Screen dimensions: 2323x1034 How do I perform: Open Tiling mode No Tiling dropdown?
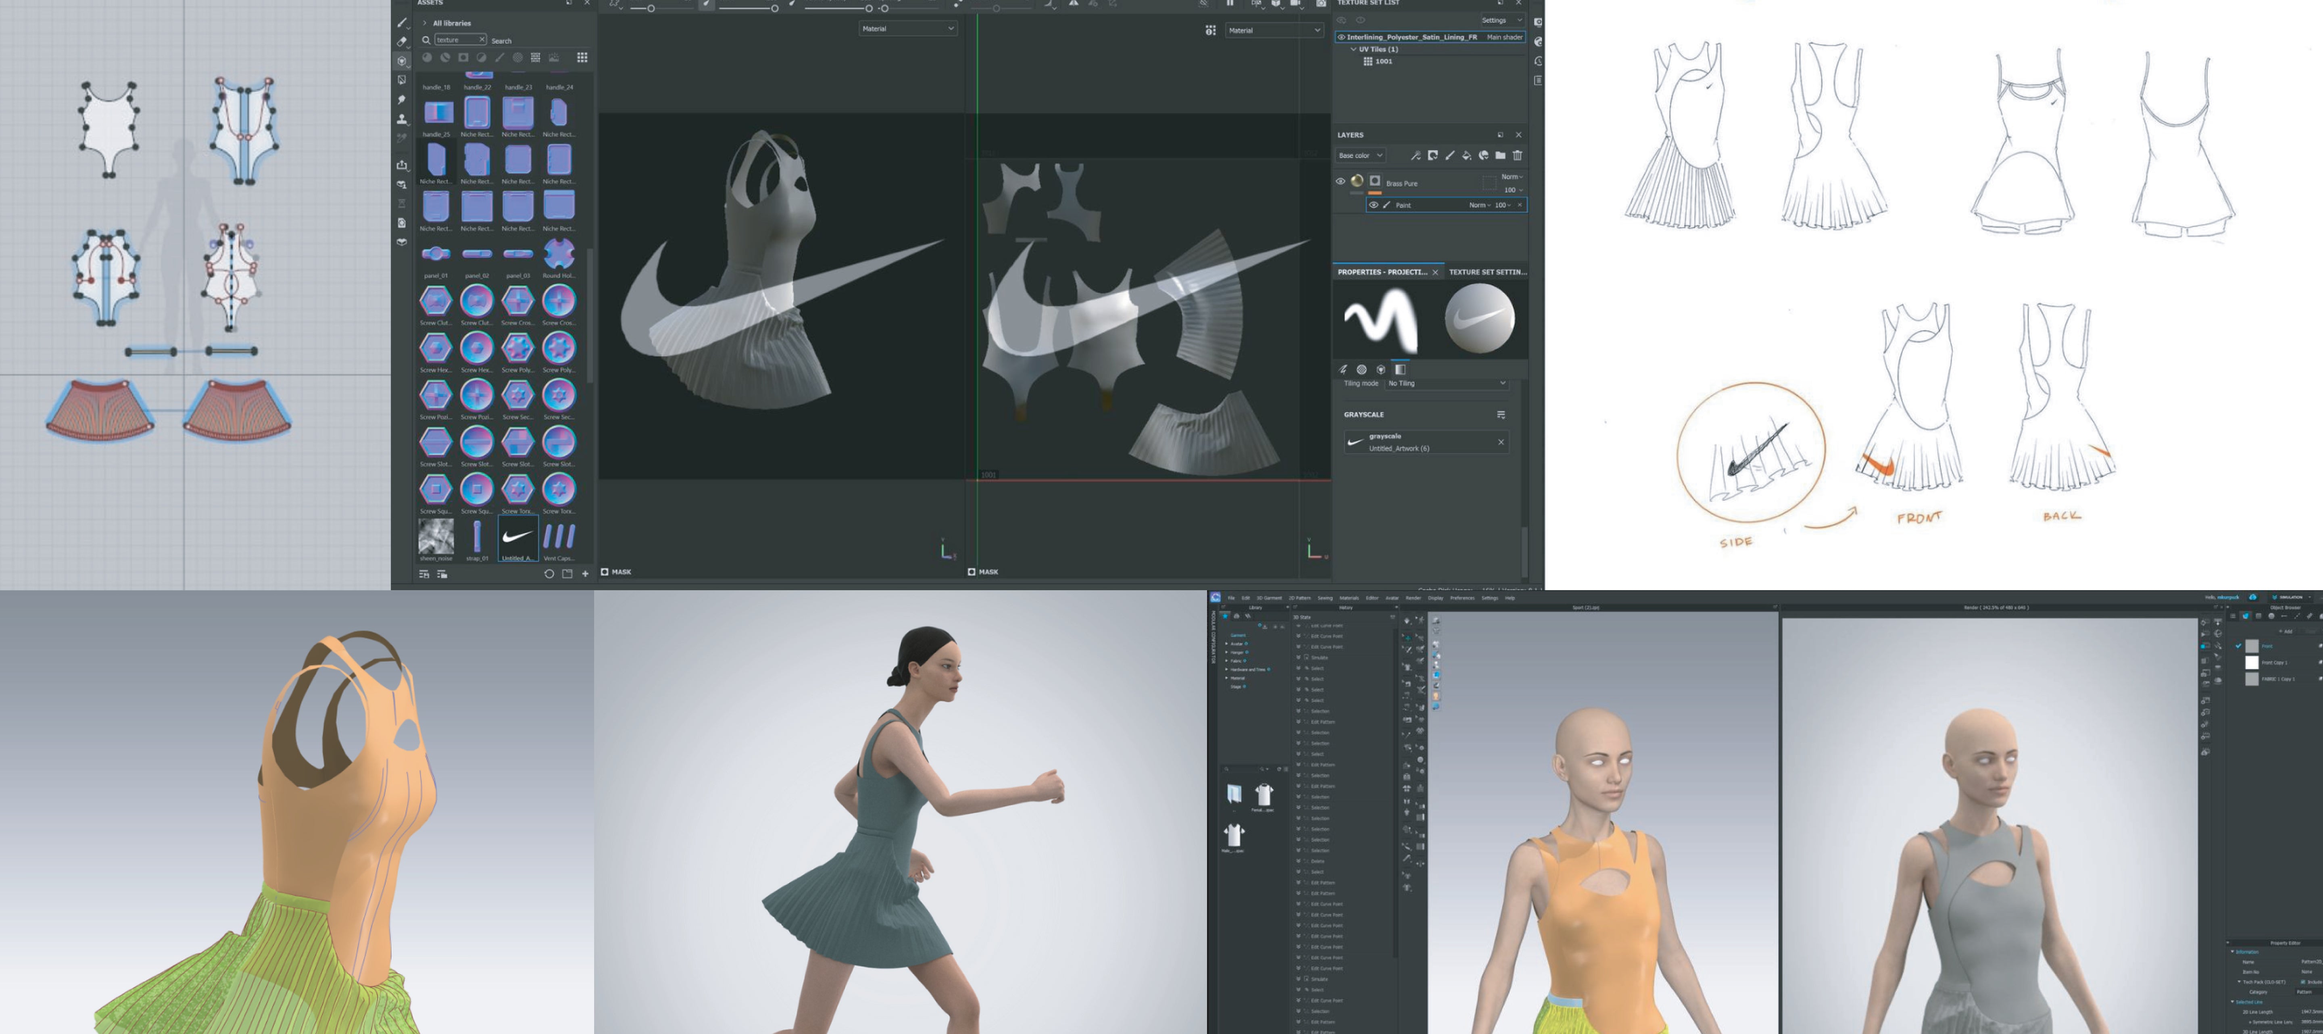pos(1447,384)
